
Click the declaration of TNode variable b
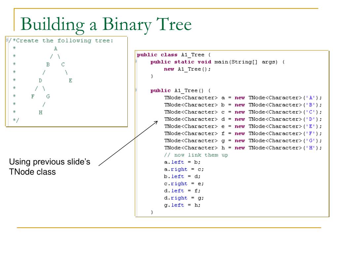tap(243, 105)
